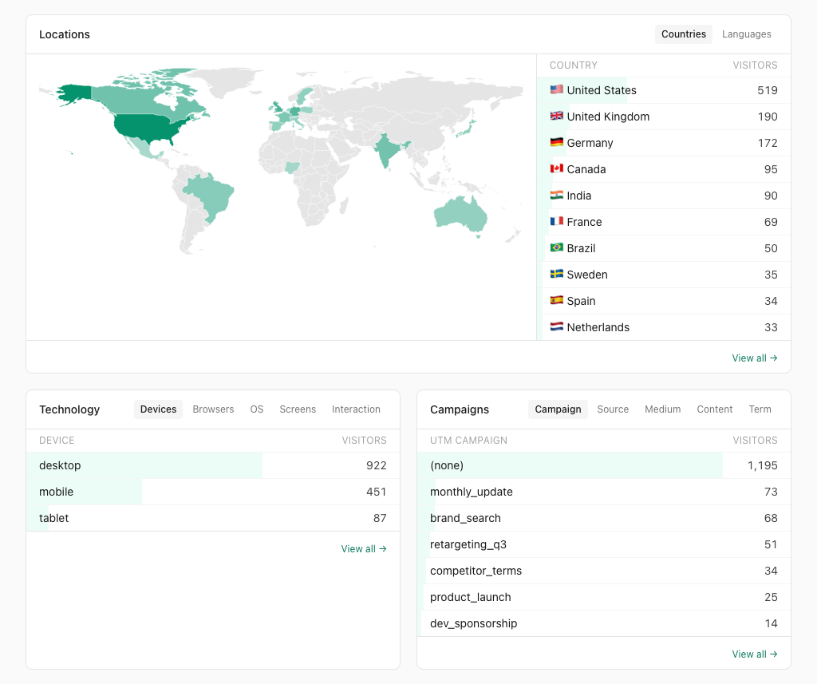Select the Devices tab in Technology

159,409
